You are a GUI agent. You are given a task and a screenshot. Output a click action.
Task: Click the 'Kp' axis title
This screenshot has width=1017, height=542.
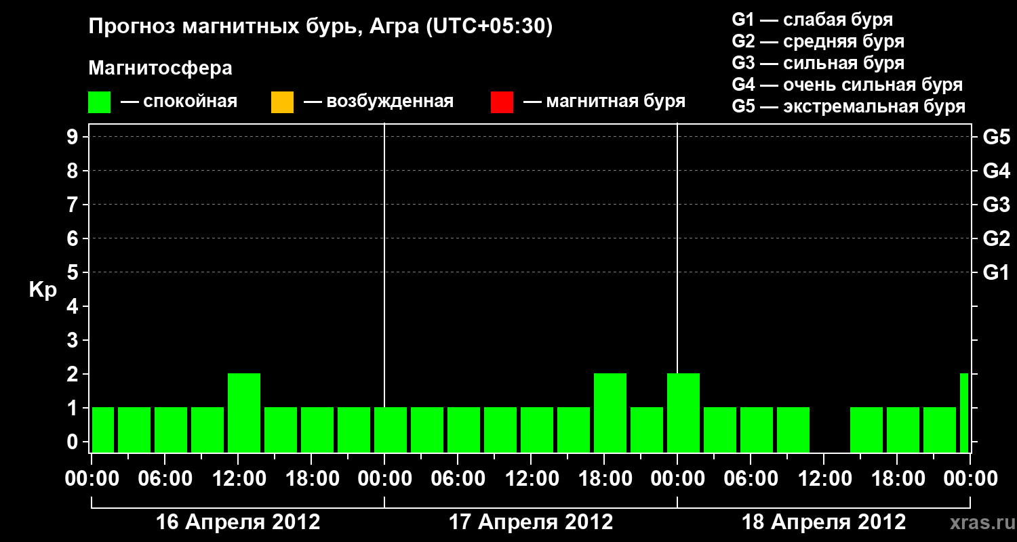tap(43, 290)
